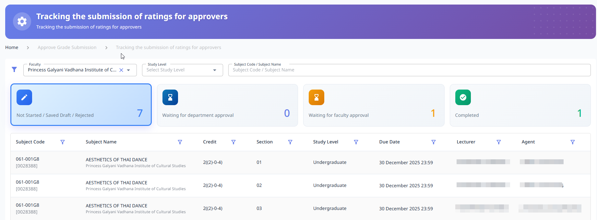This screenshot has height=220, width=597.
Task: Open Agent column filter icon
Action: click(573, 142)
